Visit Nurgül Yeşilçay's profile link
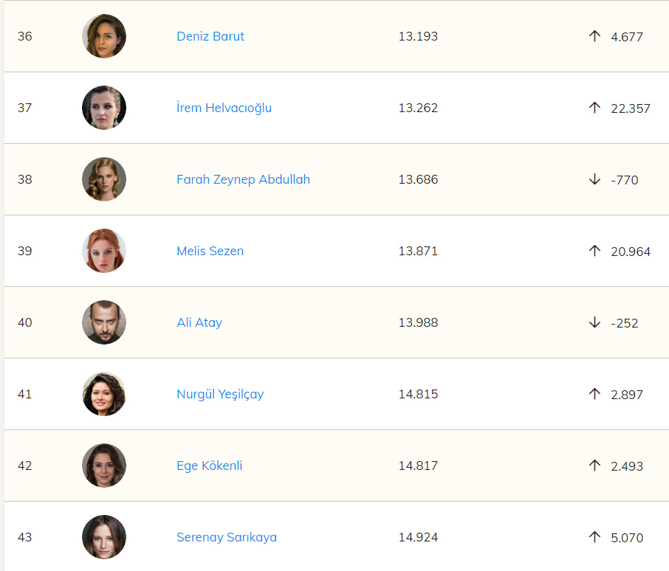The width and height of the screenshot is (669, 571). click(220, 394)
